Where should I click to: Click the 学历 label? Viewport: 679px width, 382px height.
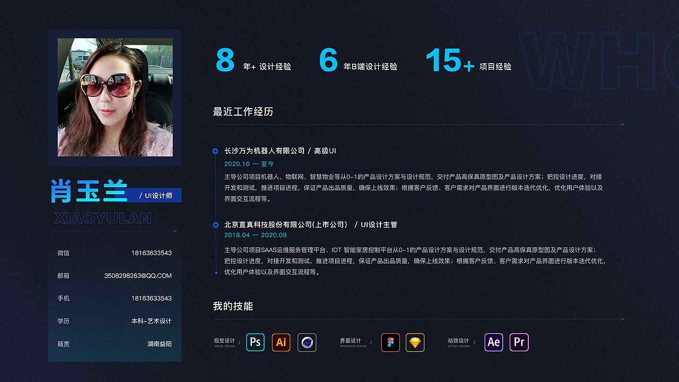[x=64, y=321]
